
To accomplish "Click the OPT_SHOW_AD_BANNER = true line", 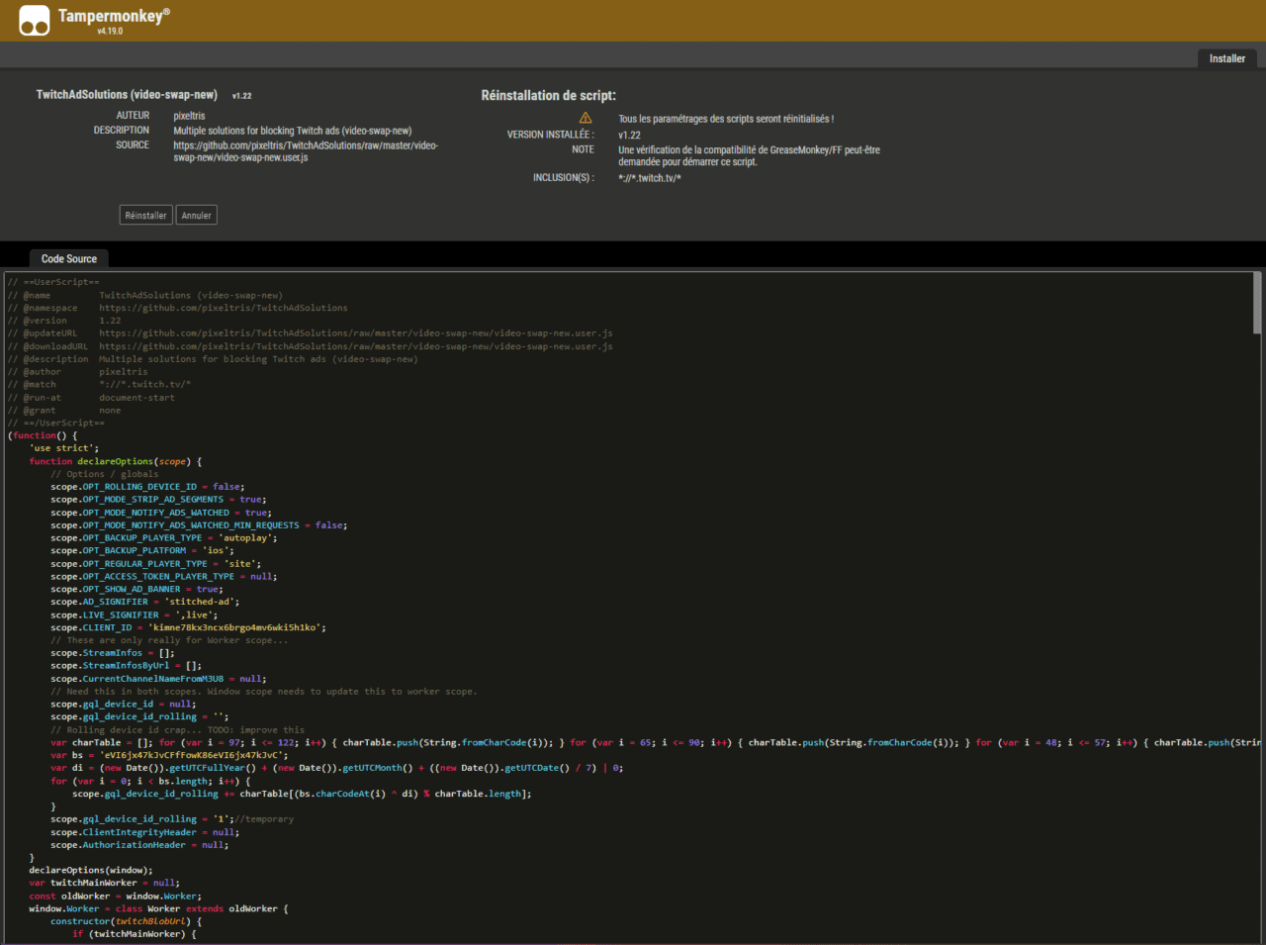I will click(x=137, y=589).
